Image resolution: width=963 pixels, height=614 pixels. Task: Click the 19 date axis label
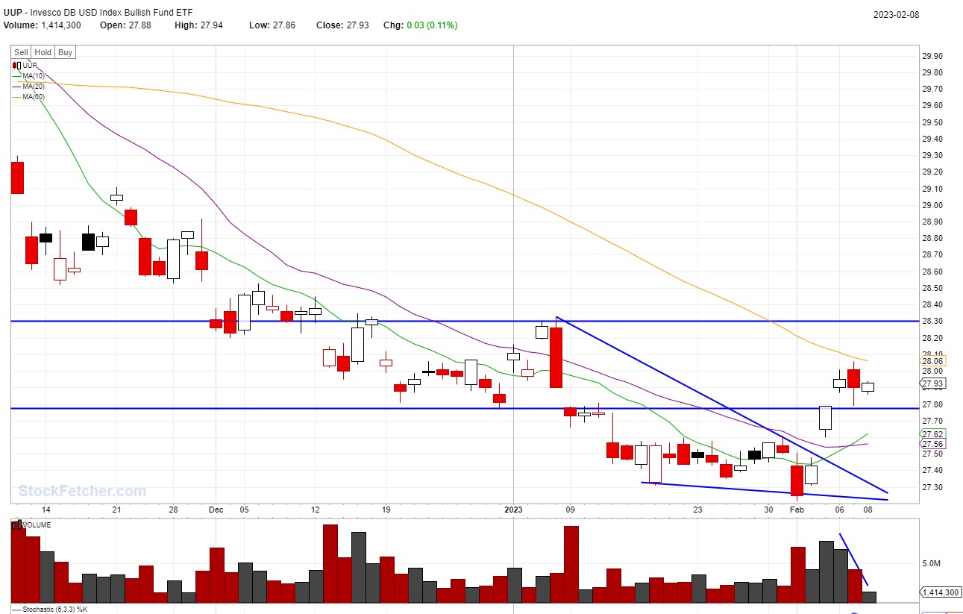click(x=386, y=510)
